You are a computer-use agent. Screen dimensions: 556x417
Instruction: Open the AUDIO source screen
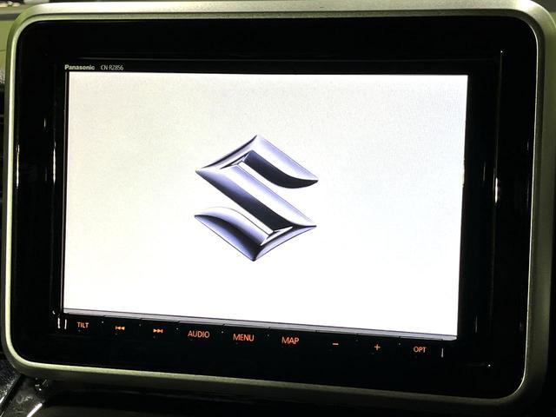tap(198, 334)
